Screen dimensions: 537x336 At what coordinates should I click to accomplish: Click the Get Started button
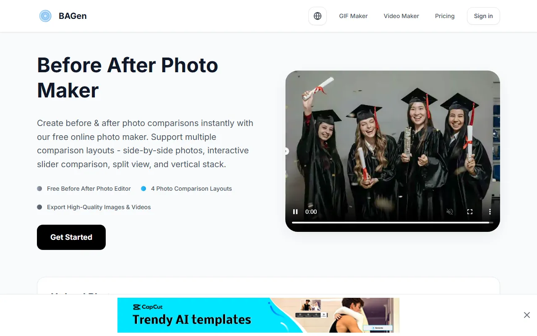71,237
